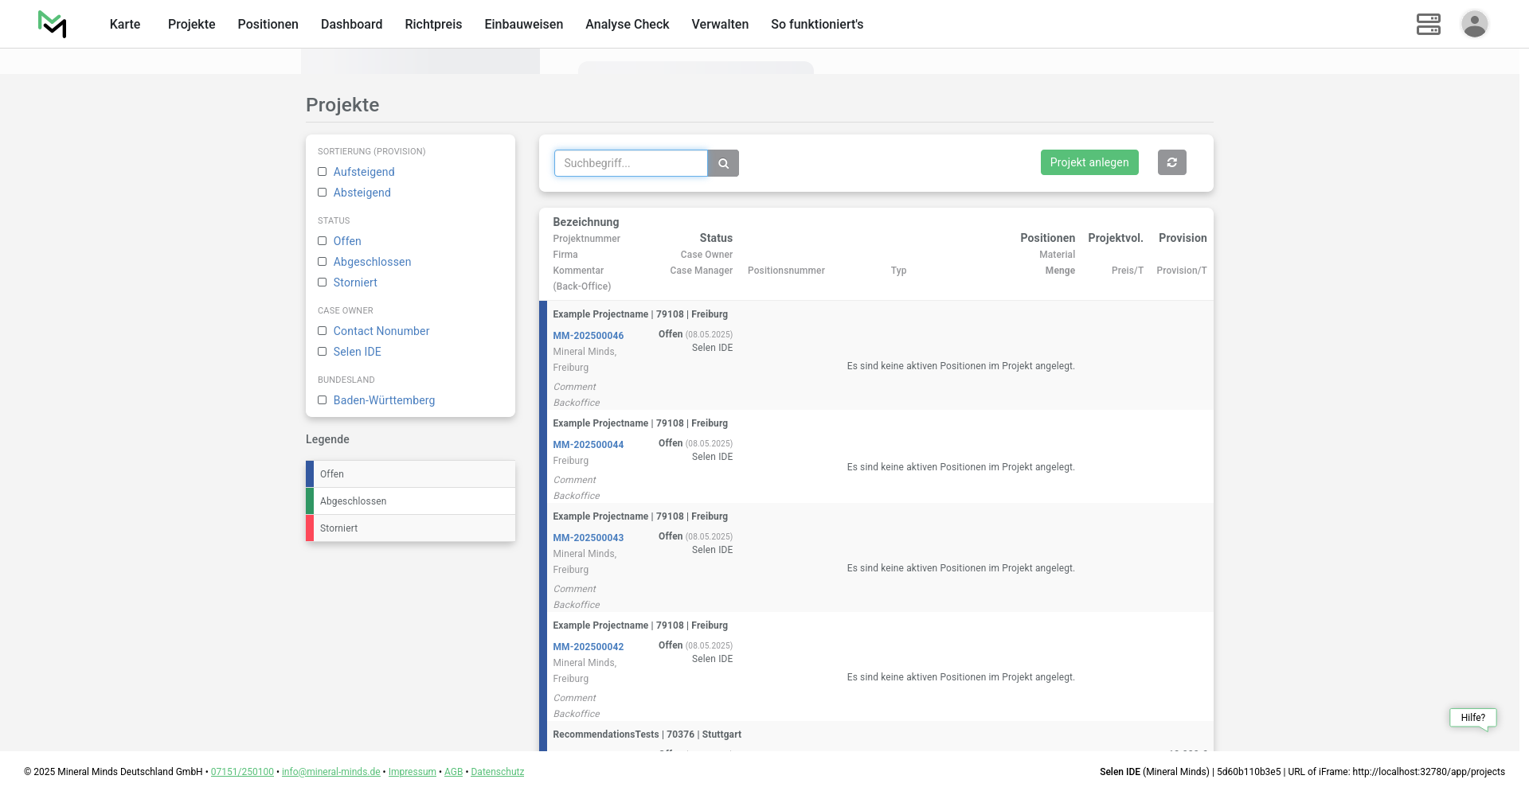Go to Richtpreis in navigation bar
The height and width of the screenshot is (791, 1529).
433,24
